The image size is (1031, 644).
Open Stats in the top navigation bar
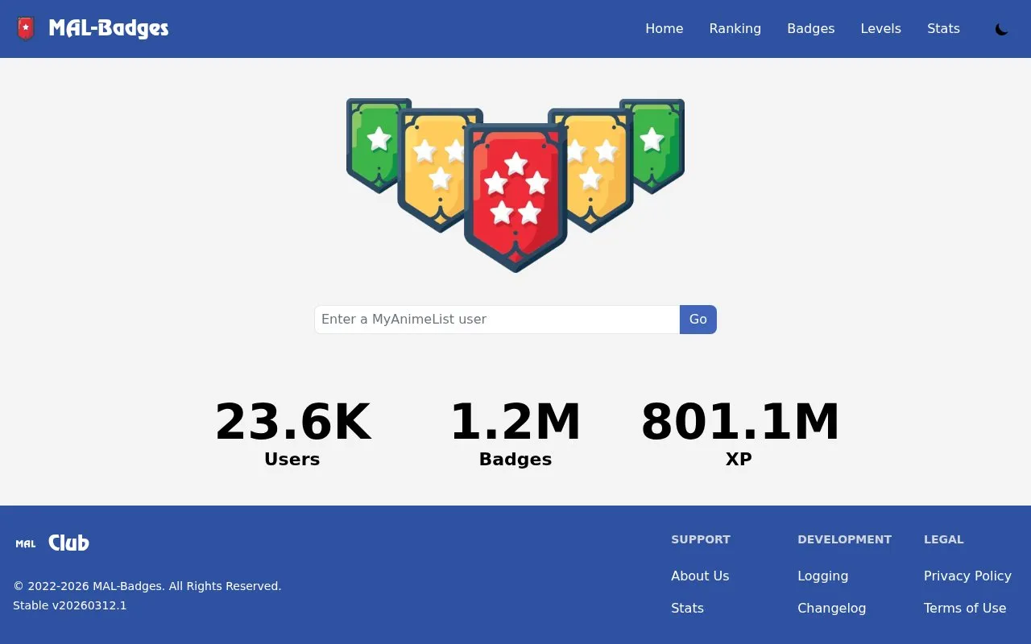[x=943, y=29]
